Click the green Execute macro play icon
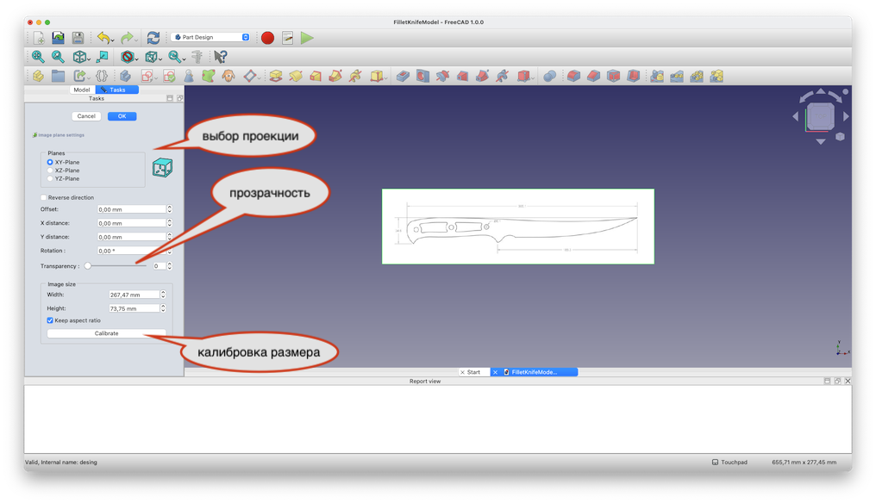The width and height of the screenshot is (876, 503). pyautogui.click(x=308, y=38)
